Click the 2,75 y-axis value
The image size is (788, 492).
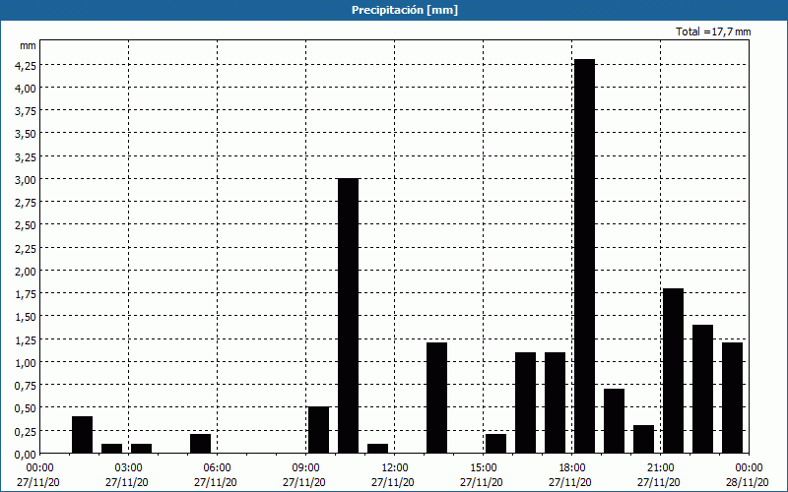coord(26,203)
